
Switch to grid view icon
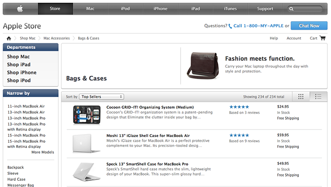[301, 97]
